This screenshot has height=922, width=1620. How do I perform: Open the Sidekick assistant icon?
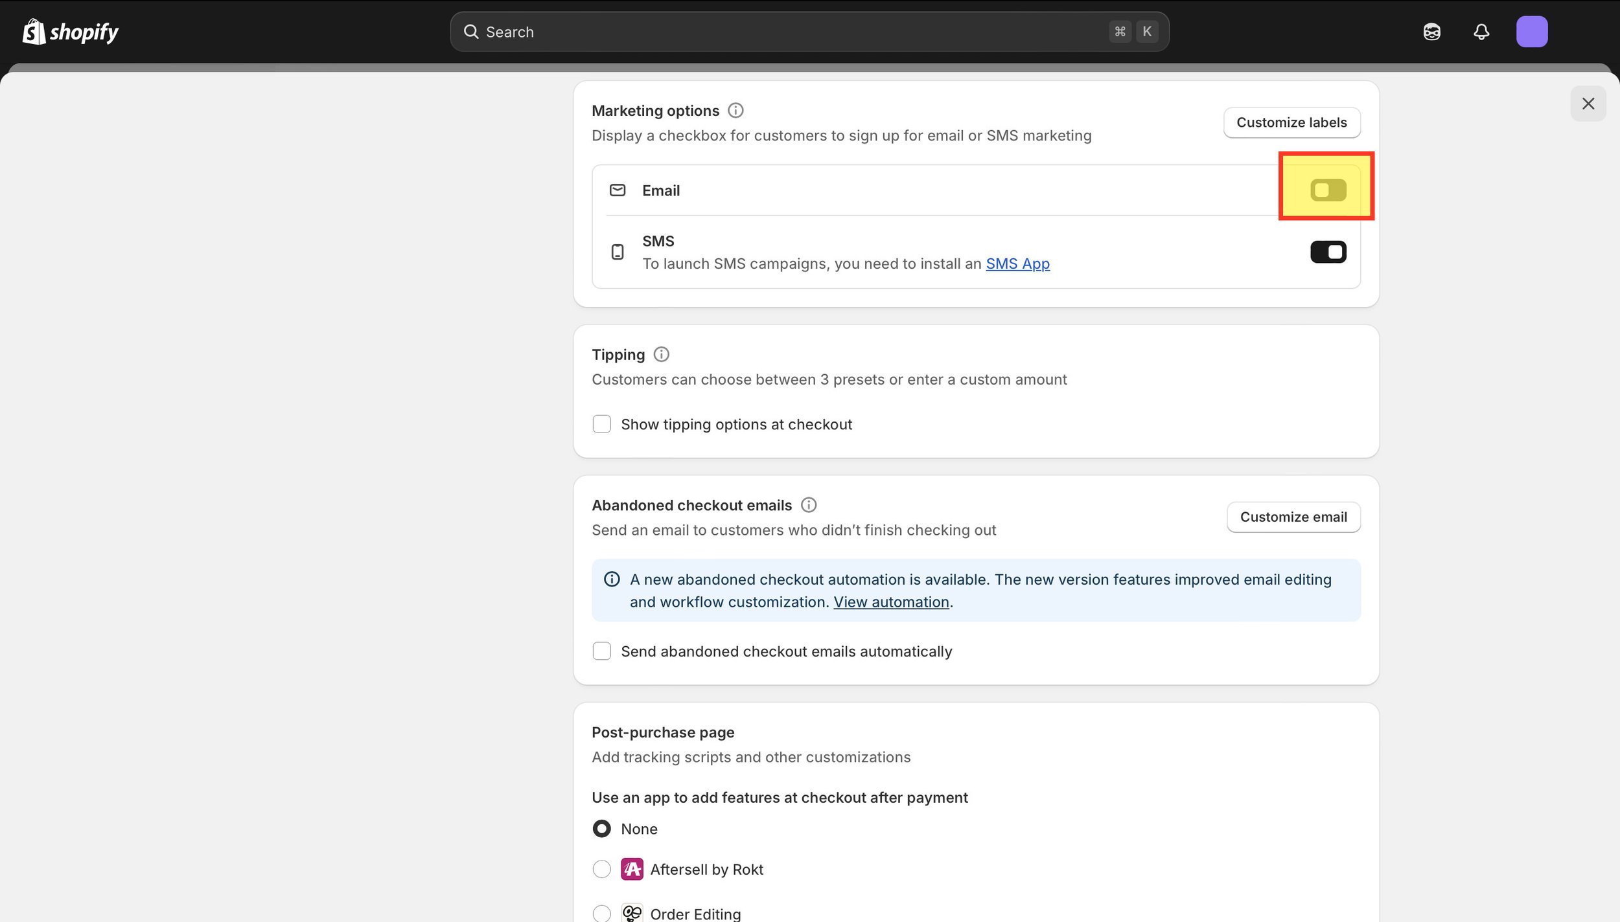[x=1431, y=32]
